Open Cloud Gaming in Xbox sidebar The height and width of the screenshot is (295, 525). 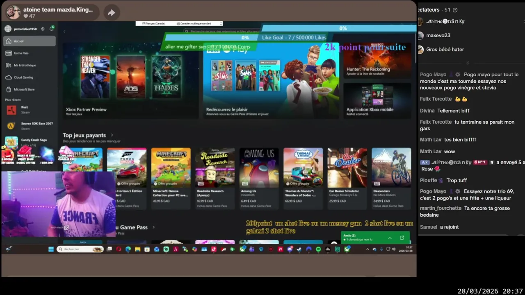point(30,77)
